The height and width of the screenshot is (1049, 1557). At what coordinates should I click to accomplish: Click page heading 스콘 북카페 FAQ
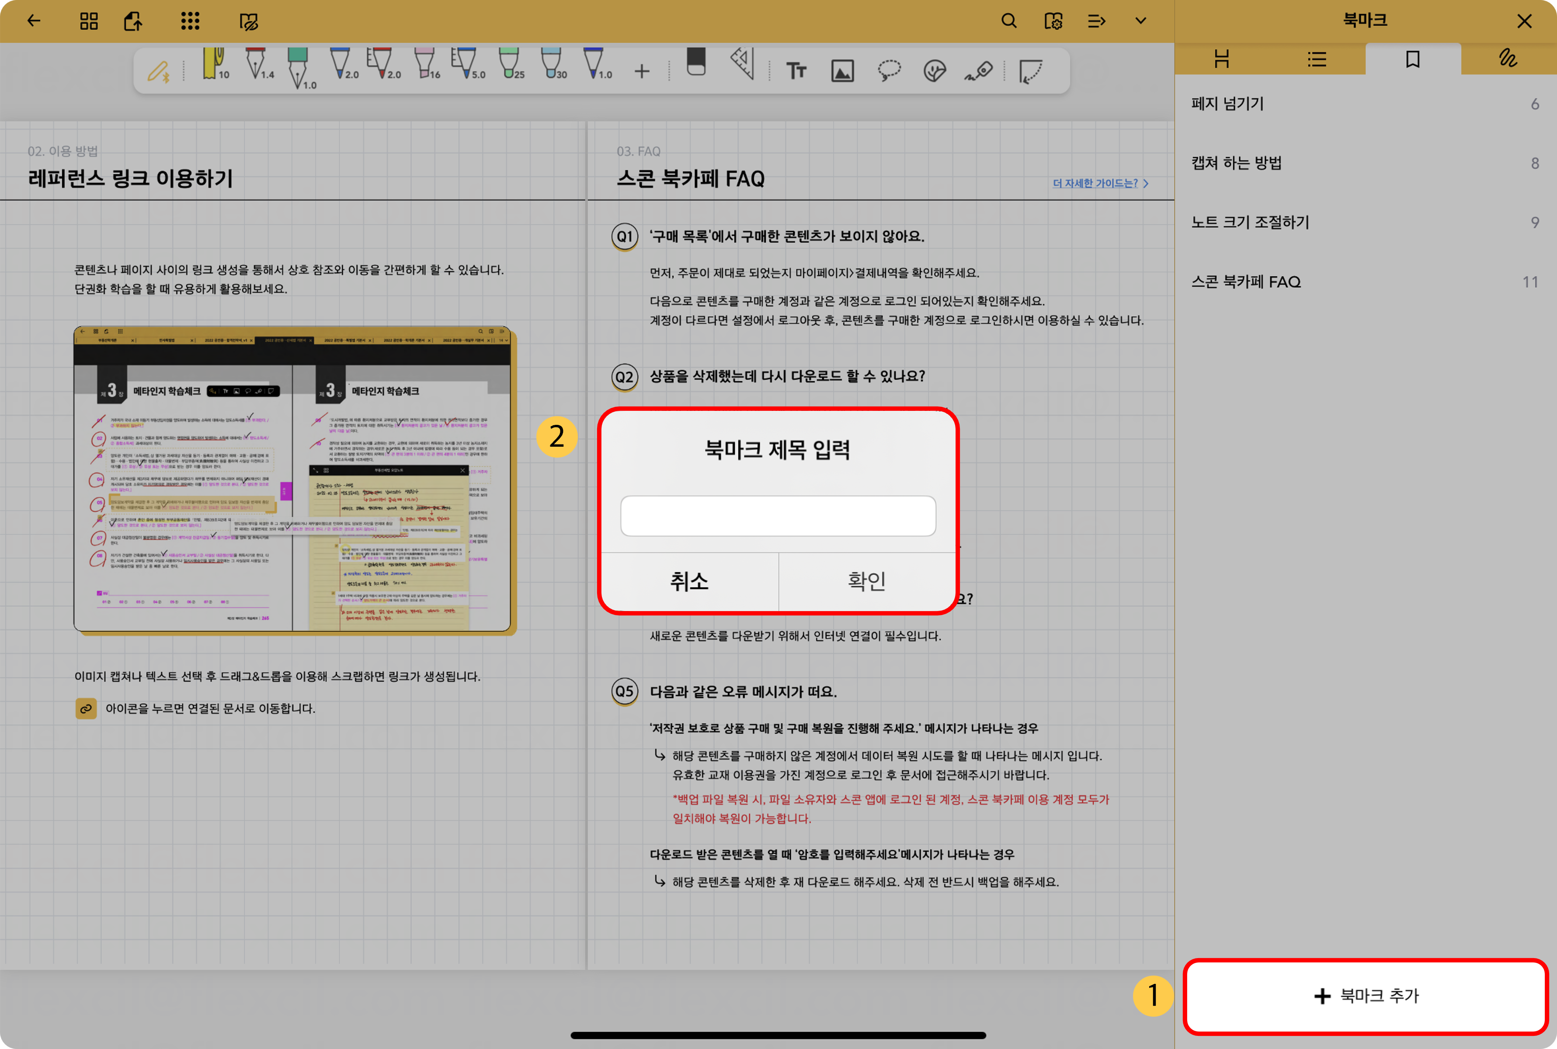coord(691,179)
